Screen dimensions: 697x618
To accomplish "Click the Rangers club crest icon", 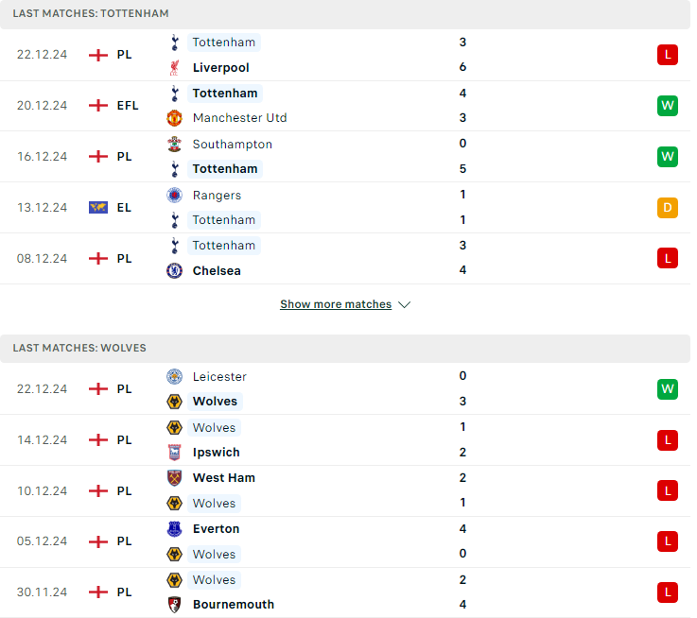I will click(x=174, y=195).
